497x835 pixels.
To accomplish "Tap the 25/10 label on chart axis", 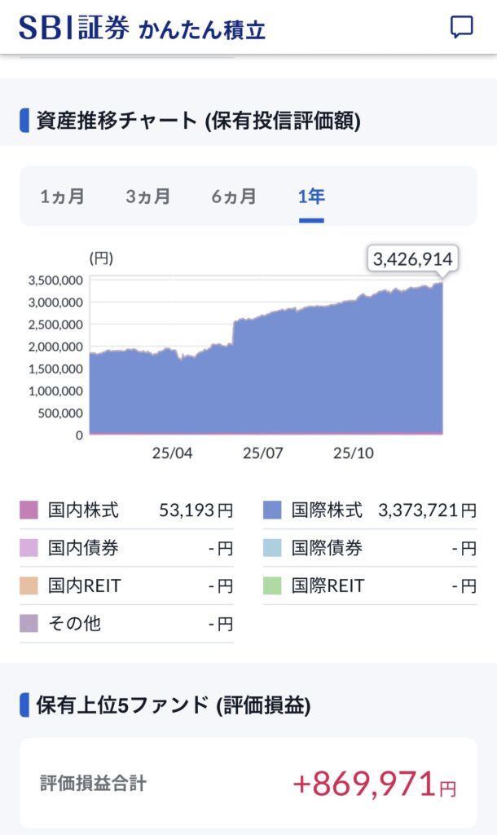I will [x=354, y=453].
